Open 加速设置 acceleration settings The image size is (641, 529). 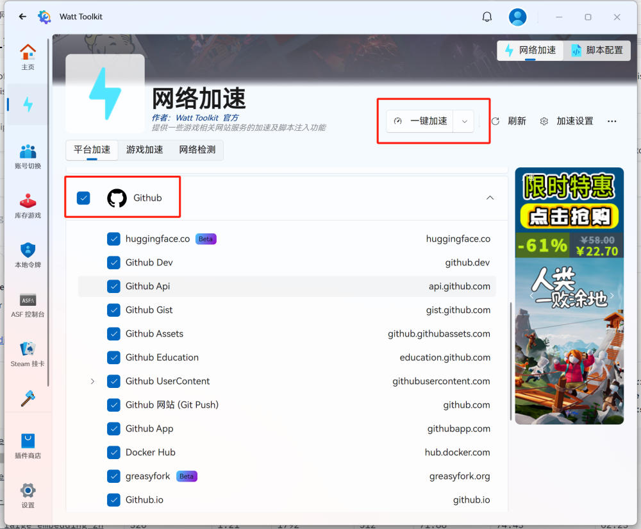567,121
